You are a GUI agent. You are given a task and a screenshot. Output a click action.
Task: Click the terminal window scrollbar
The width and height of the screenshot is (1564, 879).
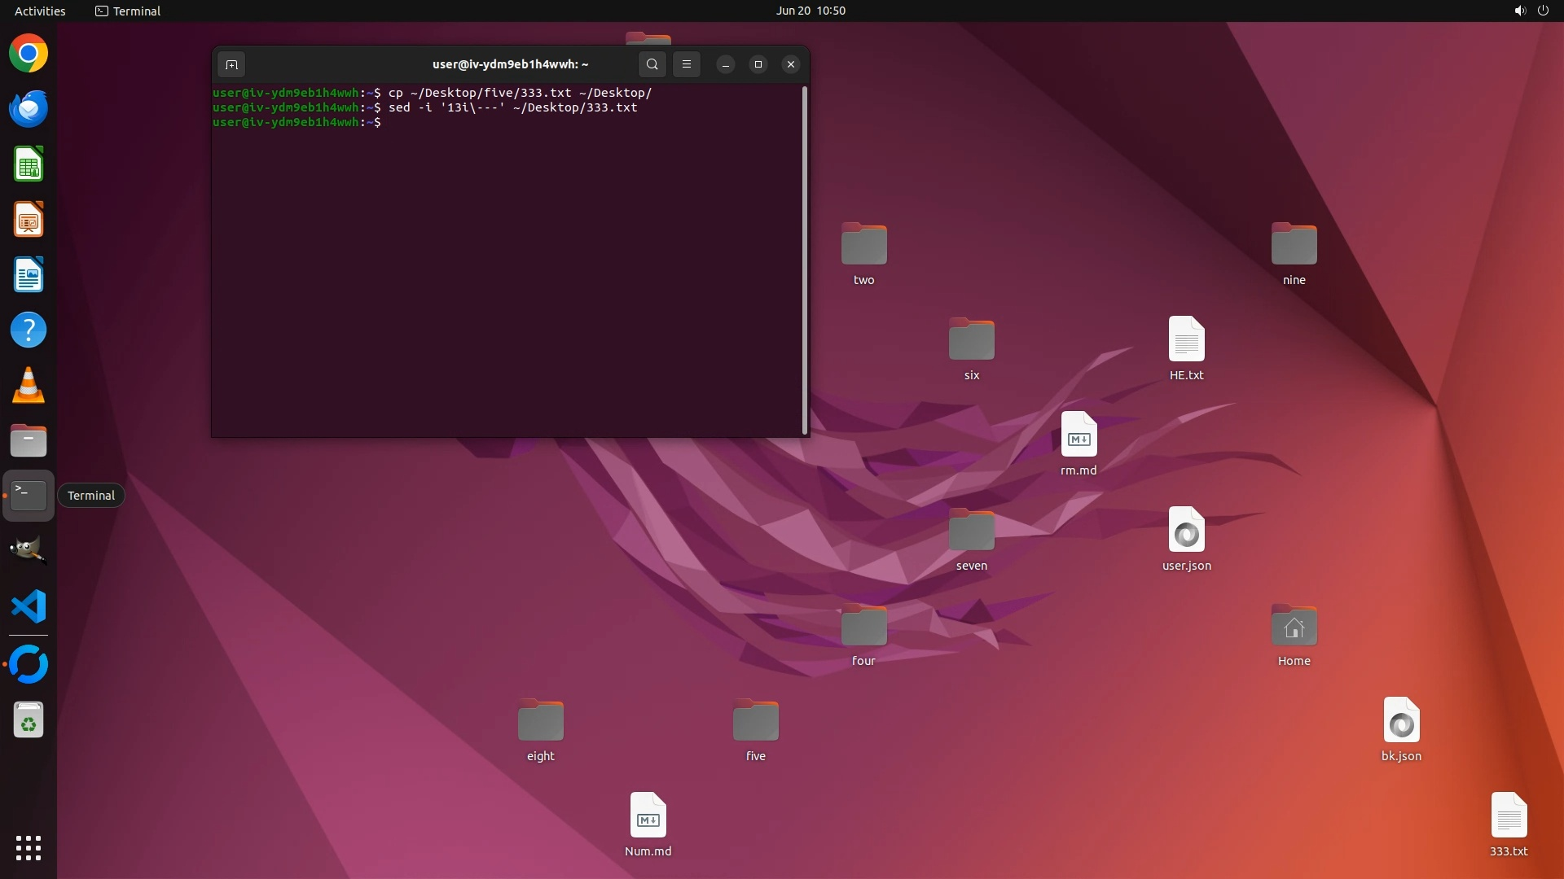click(805, 260)
